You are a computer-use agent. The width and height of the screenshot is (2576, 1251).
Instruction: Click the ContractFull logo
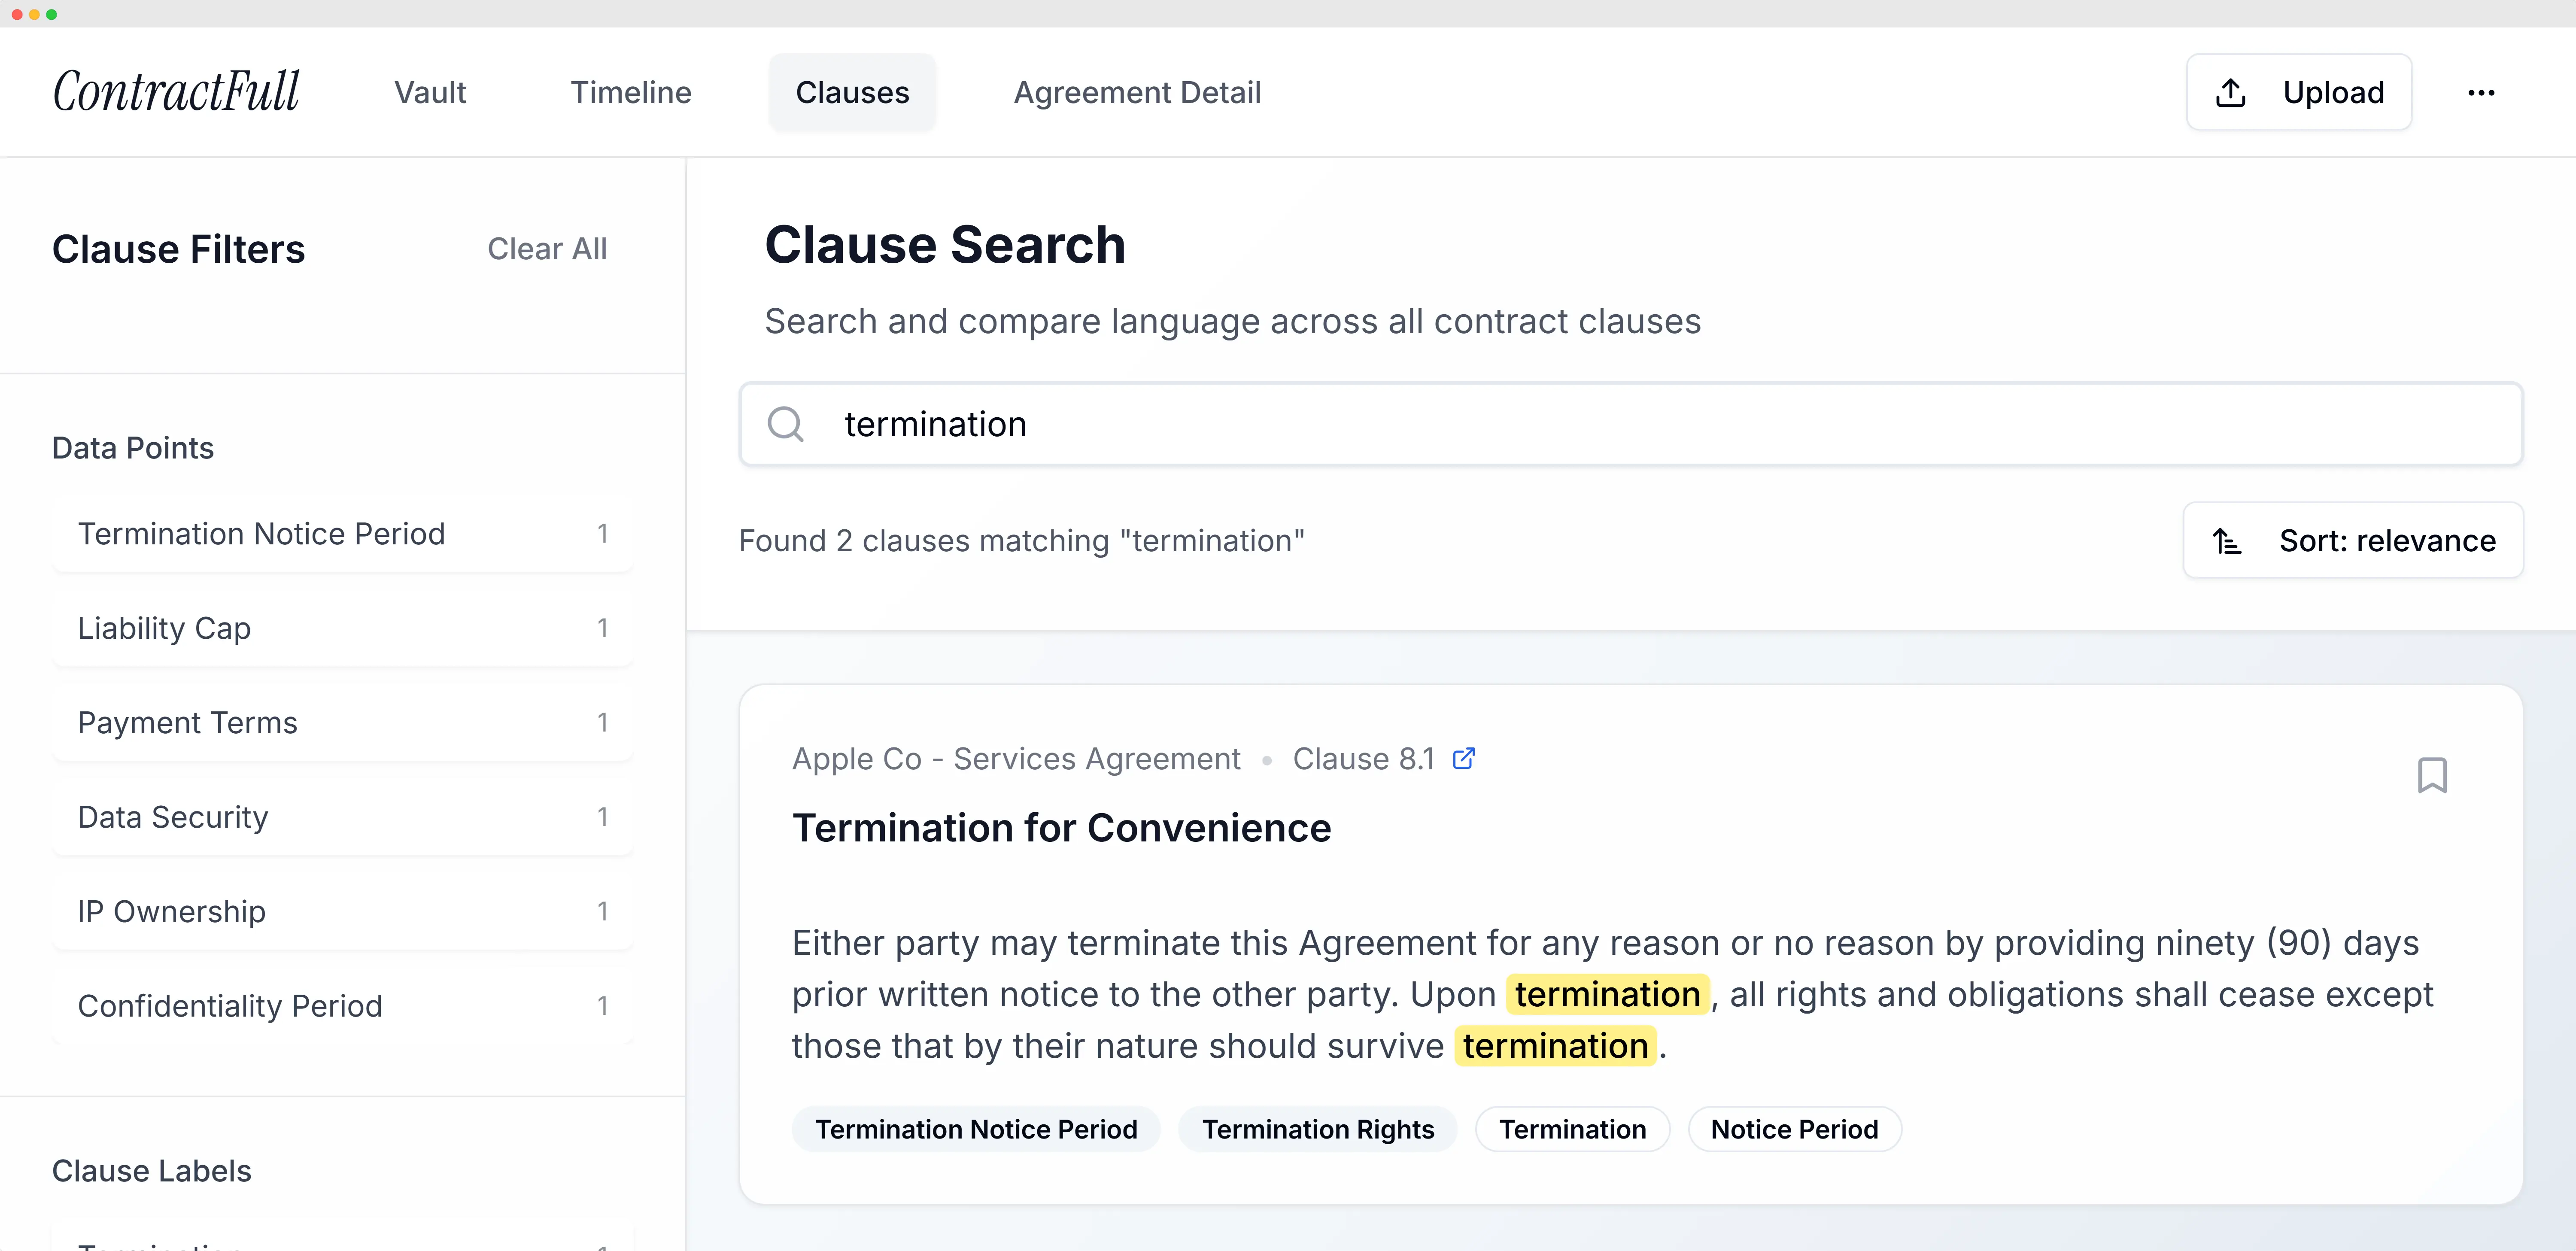pyautogui.click(x=176, y=92)
